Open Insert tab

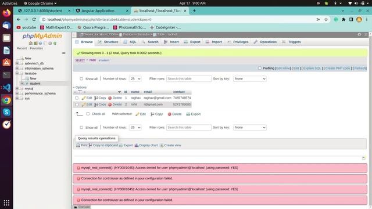pos(171,42)
